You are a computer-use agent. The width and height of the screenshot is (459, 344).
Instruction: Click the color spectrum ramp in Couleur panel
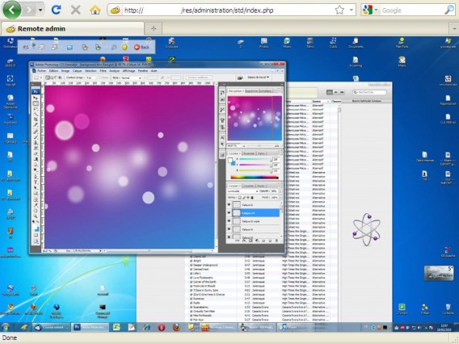(255, 178)
